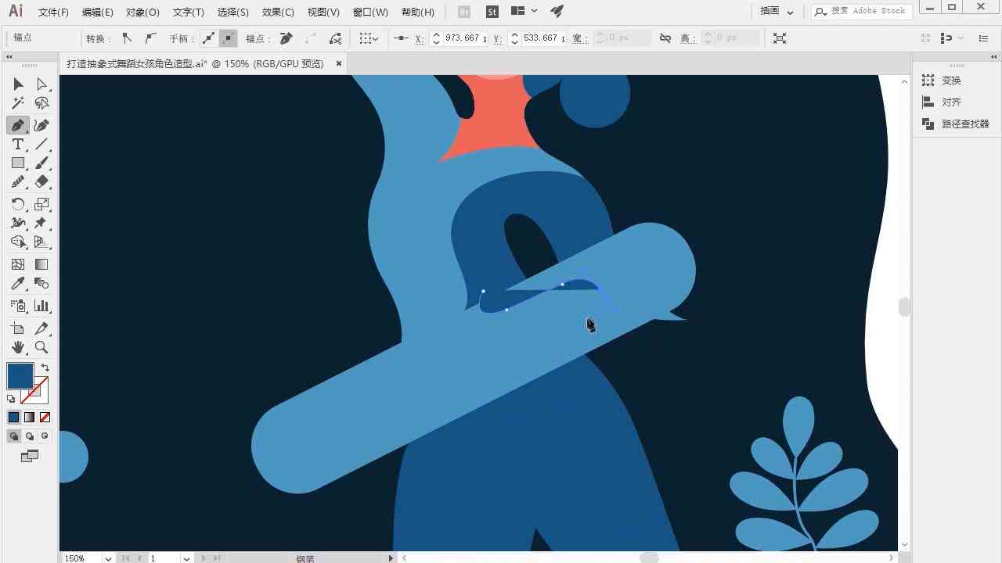Open the 对象(O) menu
1002x563 pixels.
[x=142, y=12]
